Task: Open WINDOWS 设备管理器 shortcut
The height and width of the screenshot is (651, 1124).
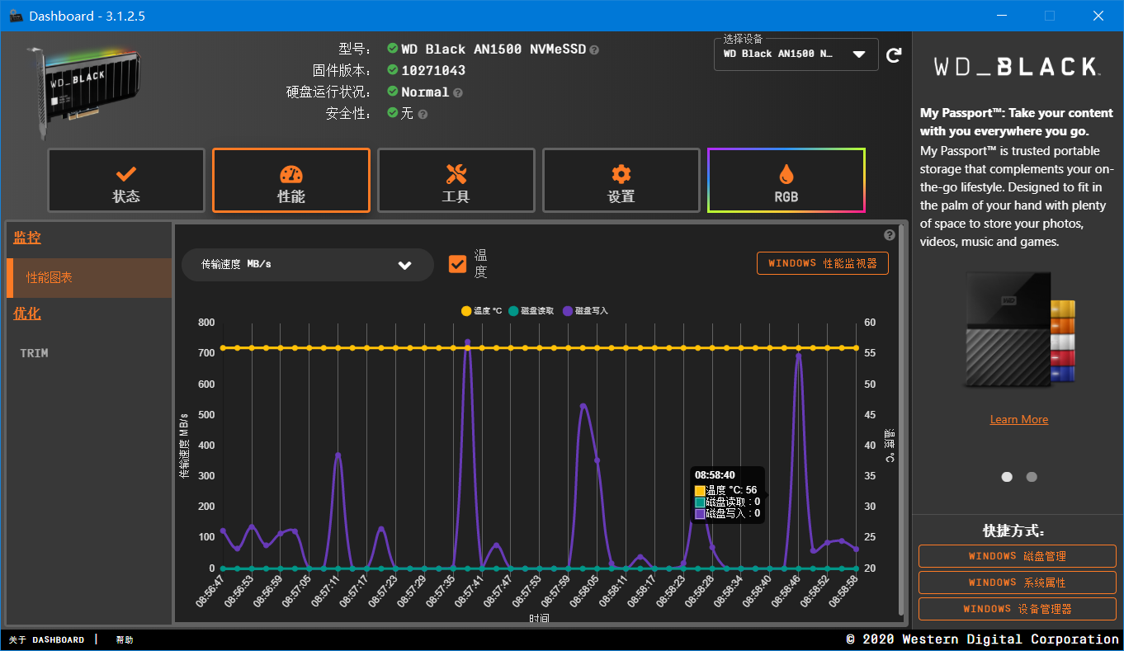Action: pyautogui.click(x=1018, y=609)
